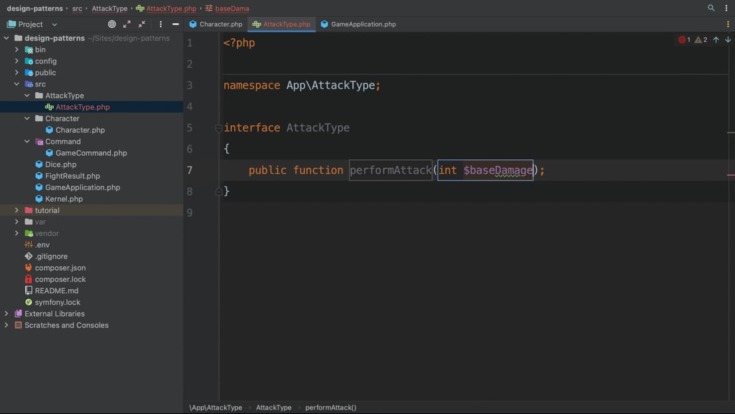
Task: Expand the tutorial folder
Action: 17,210
